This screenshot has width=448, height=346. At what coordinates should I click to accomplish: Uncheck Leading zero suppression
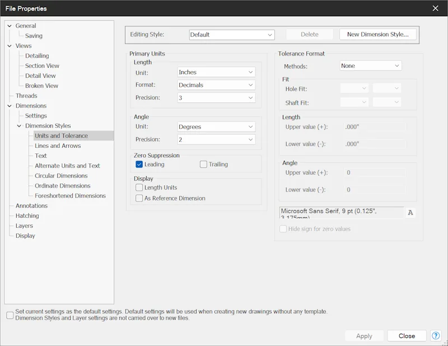click(139, 164)
